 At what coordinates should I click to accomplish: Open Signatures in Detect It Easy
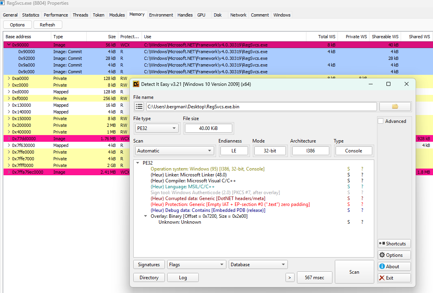(149, 265)
